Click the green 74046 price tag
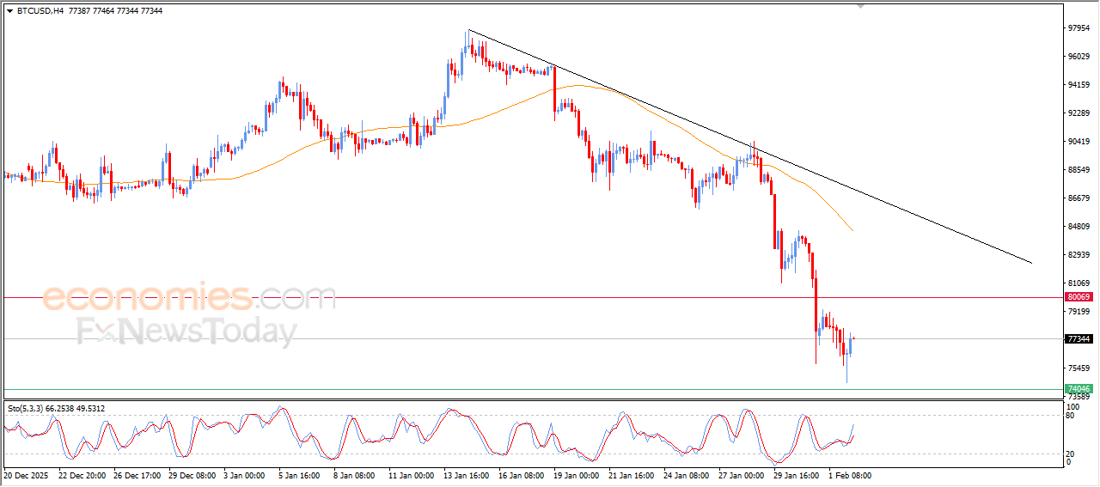Image resolution: width=1100 pixels, height=487 pixels. pos(1079,389)
